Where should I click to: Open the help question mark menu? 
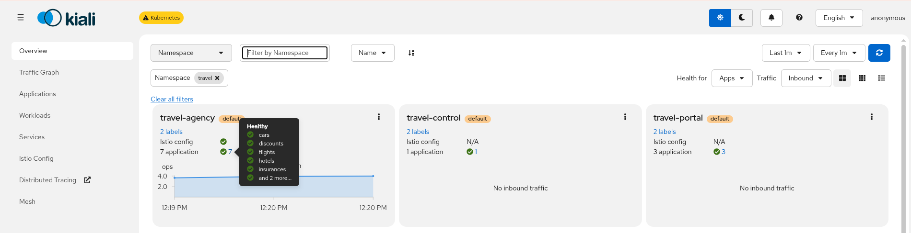tap(799, 18)
